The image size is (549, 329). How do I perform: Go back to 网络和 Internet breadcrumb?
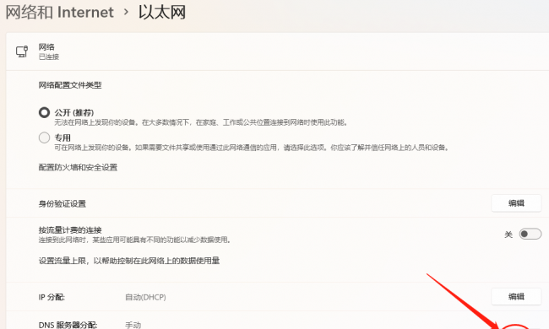pos(59,13)
